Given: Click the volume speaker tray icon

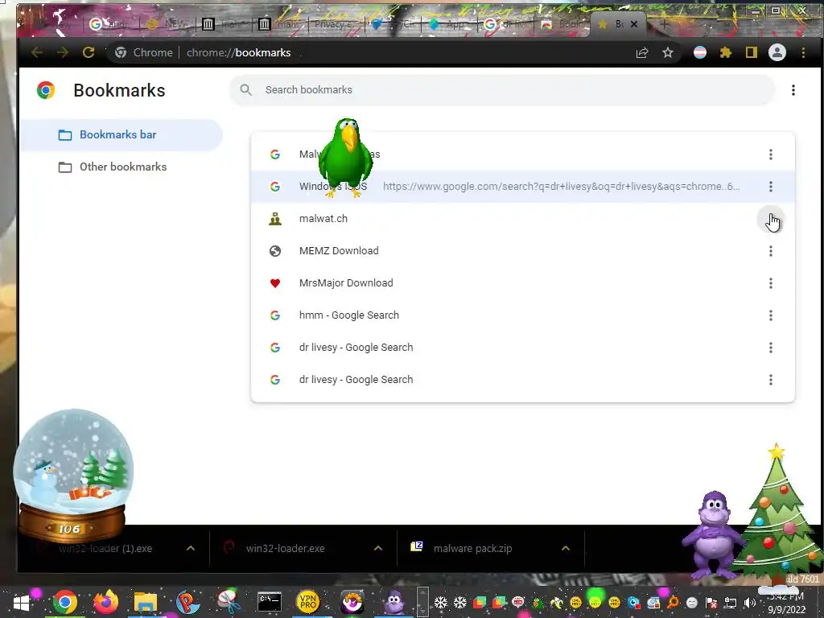Looking at the screenshot, I should point(750,603).
